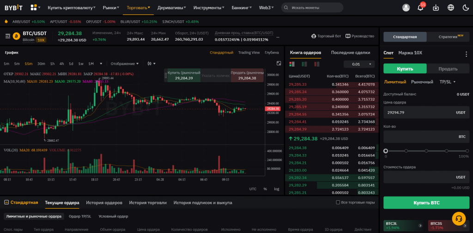Viewport: 473px width, 233px height.
Task: Open the 'Отображение' chart display dropdown
Action: [126, 64]
